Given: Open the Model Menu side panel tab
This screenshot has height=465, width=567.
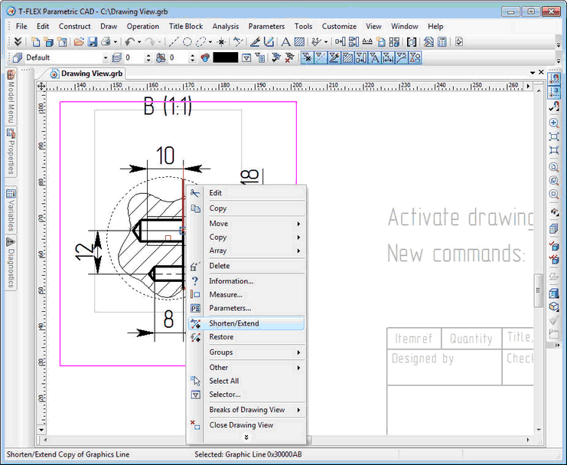Looking at the screenshot, I should (11, 97).
